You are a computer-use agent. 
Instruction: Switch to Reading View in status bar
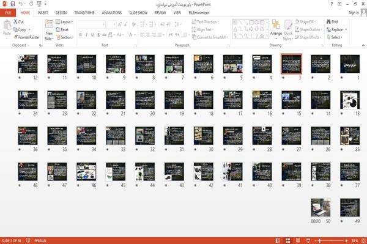(298, 240)
